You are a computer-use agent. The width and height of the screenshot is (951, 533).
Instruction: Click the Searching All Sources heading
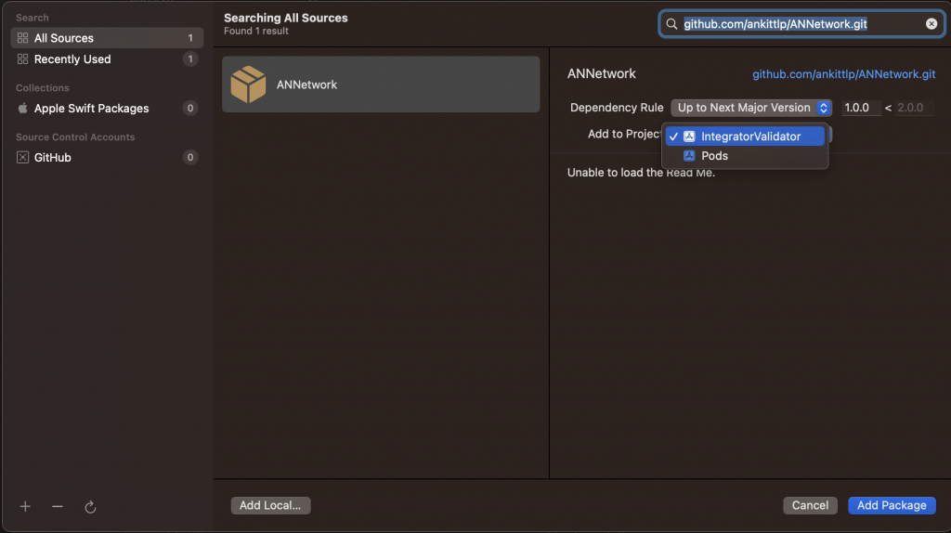coord(286,18)
